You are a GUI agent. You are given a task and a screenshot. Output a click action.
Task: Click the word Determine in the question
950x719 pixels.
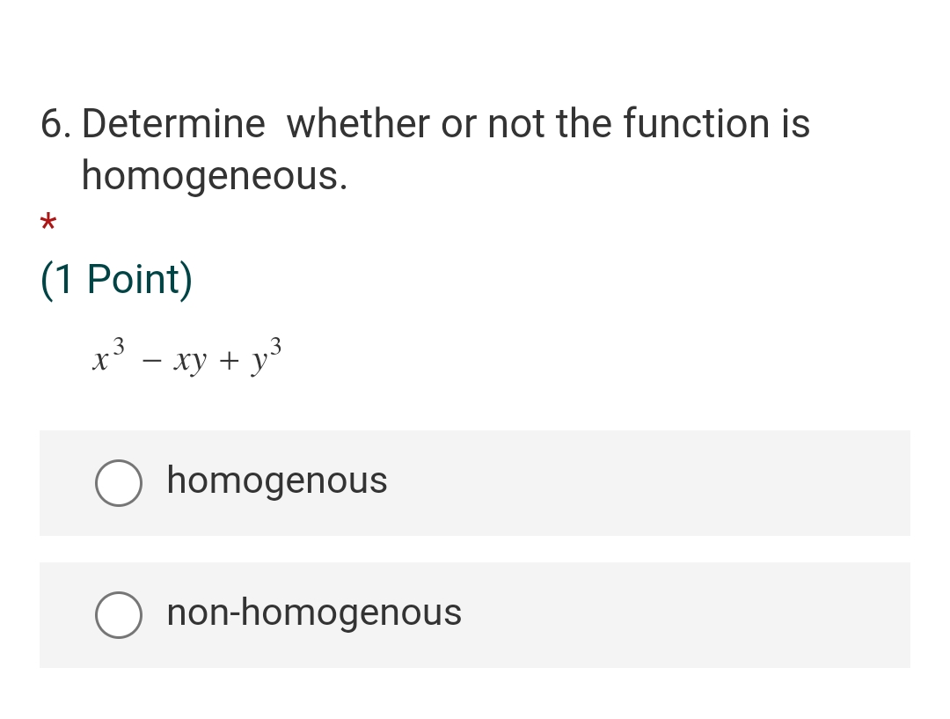click(172, 123)
